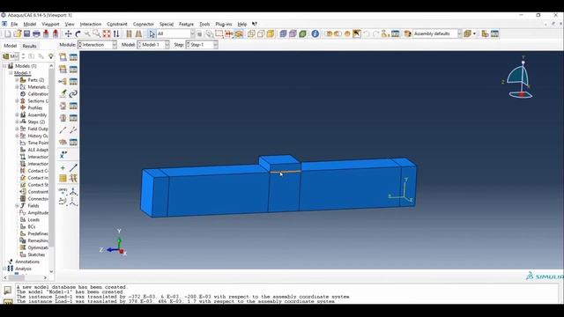Viewport: 564px width, 317px height.
Task: Open the Connector menu
Action: 143,24
